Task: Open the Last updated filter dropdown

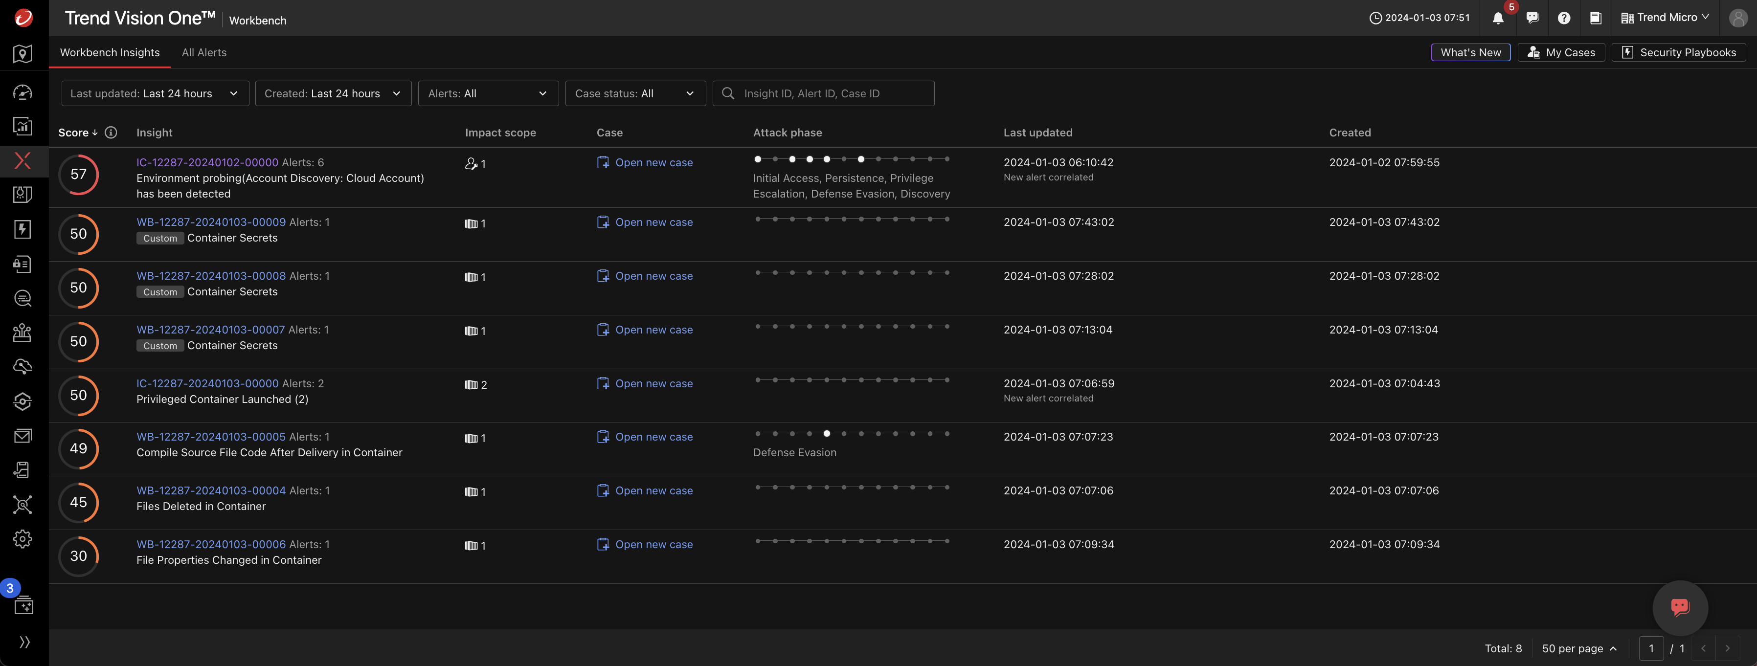Action: click(x=155, y=93)
